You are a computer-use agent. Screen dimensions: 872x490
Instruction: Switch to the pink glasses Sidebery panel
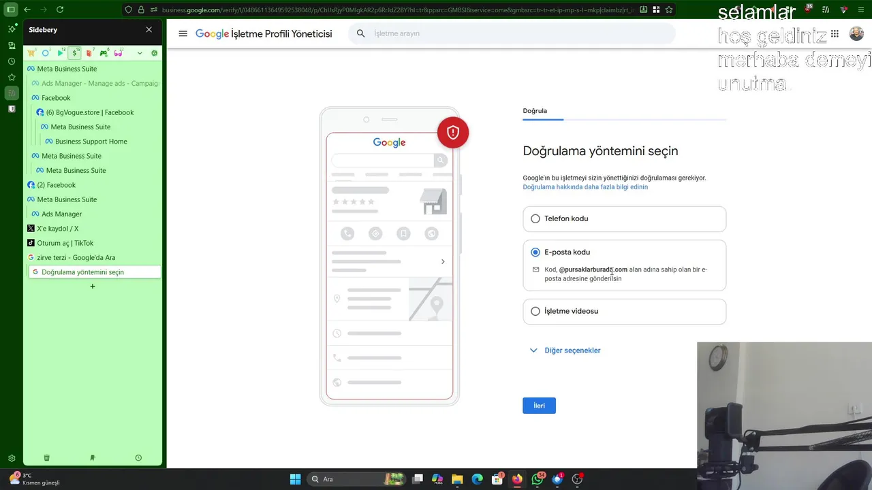[118, 53]
